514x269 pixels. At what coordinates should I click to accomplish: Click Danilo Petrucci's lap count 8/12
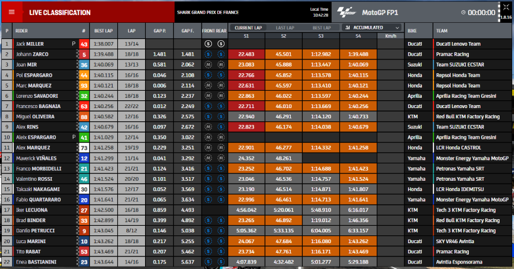click(131, 231)
